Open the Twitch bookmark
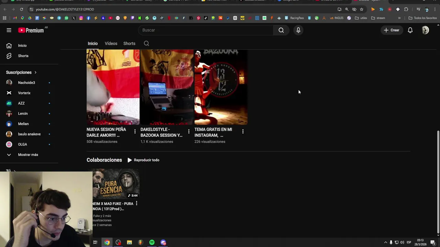 point(132,18)
